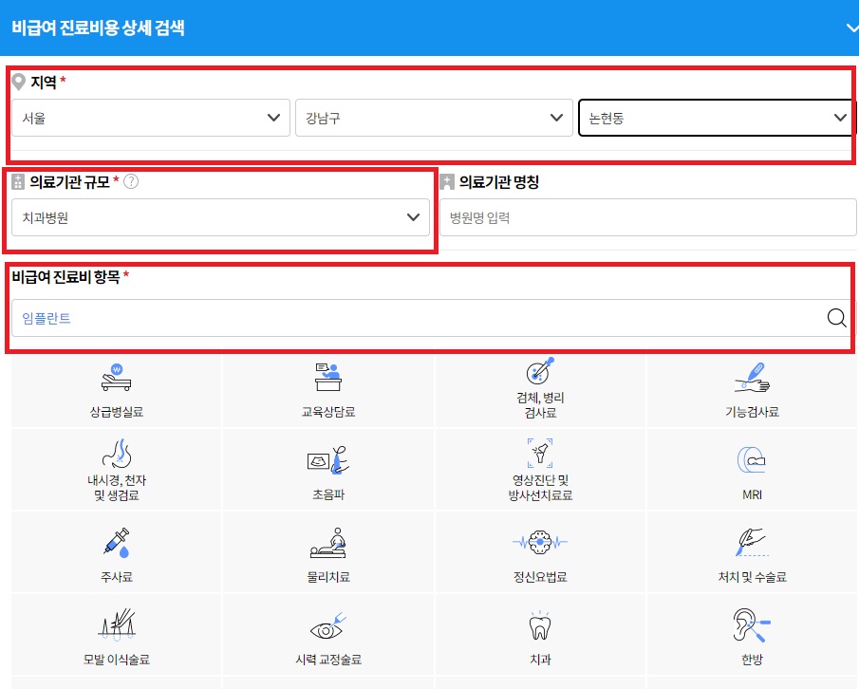
Task: Open the 서울 region dropdown
Action: point(151,118)
